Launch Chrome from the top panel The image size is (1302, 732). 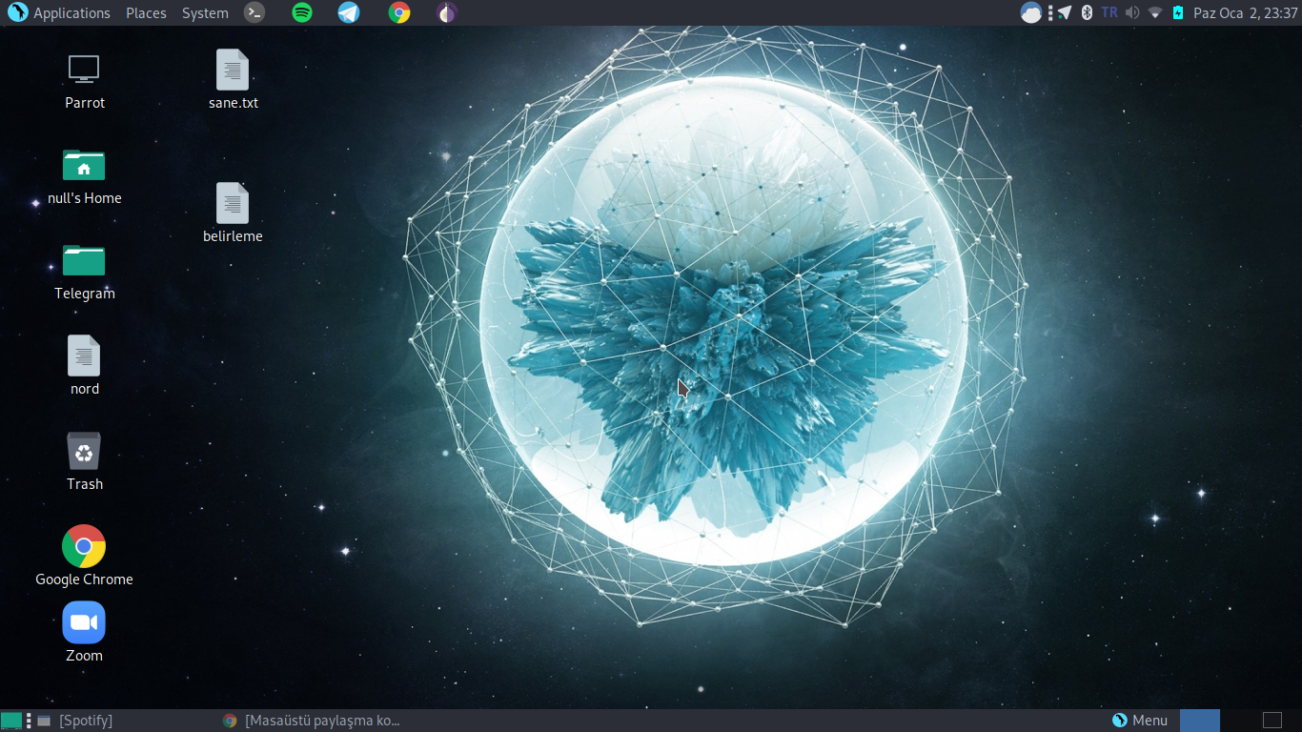click(x=399, y=12)
